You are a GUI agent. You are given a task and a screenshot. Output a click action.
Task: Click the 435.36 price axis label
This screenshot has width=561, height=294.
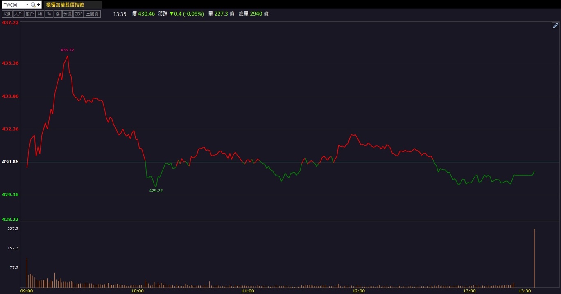point(11,63)
